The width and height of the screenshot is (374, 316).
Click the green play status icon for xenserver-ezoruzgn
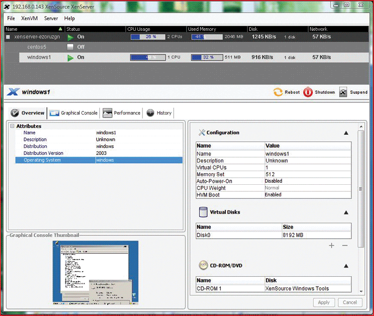click(70, 37)
